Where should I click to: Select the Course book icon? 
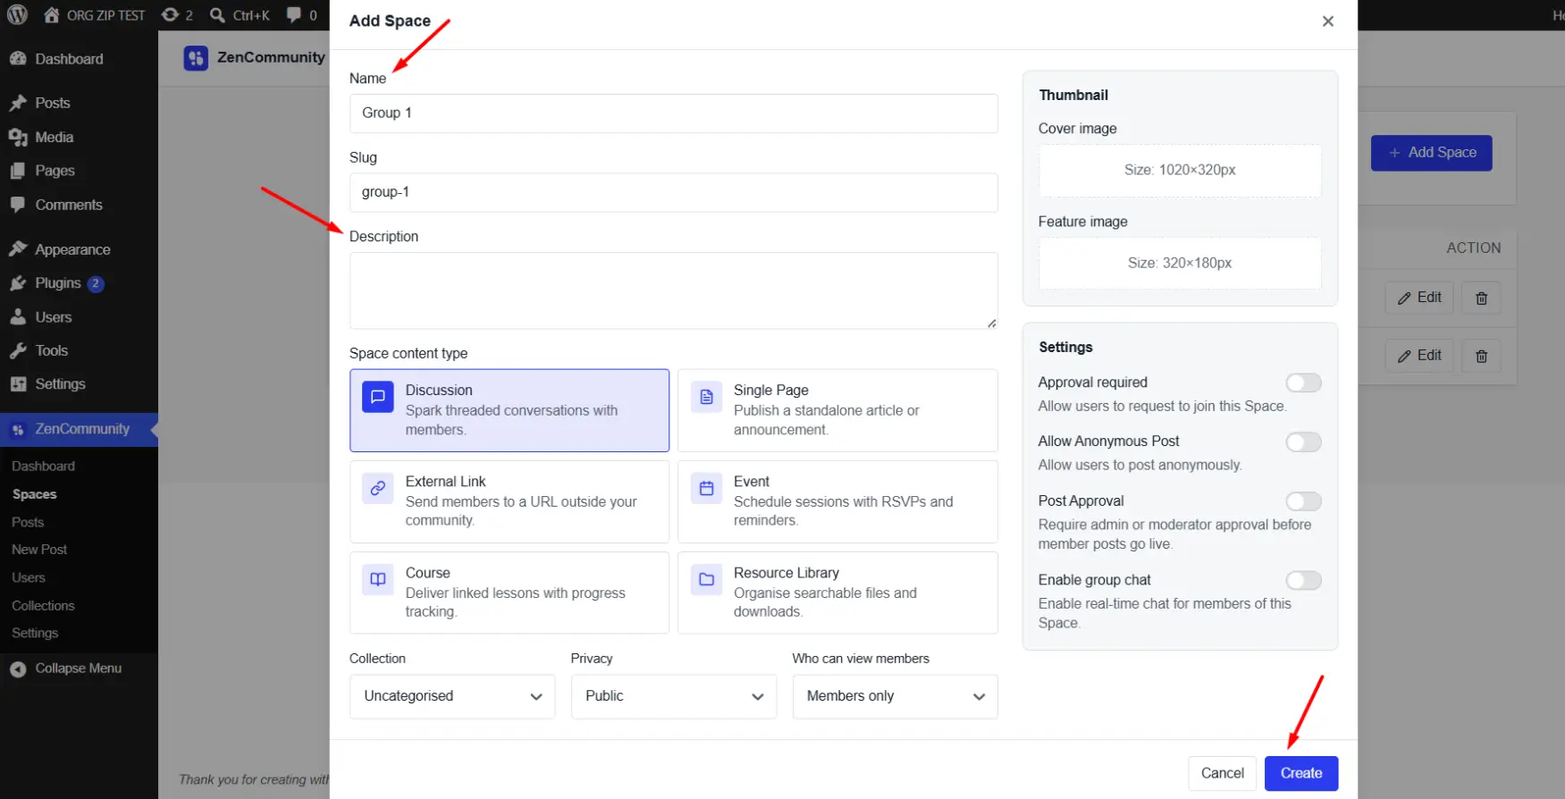point(378,579)
